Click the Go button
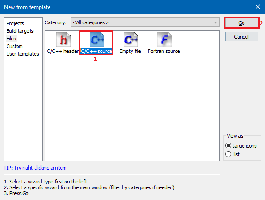265x200 pixels. coord(242,23)
